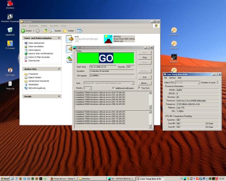The width and height of the screenshot is (226, 181).
Task: Expand hidden system tray icons arrow
Action: [x=182, y=179]
